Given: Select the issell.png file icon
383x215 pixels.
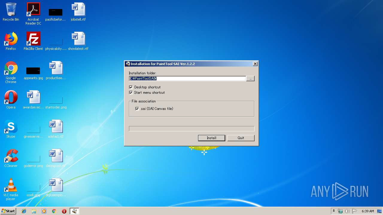Looking at the screenshot, I should [x=33, y=190].
